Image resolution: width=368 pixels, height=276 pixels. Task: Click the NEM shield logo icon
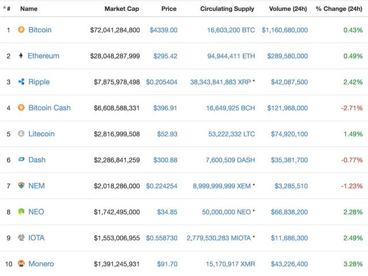21,185
